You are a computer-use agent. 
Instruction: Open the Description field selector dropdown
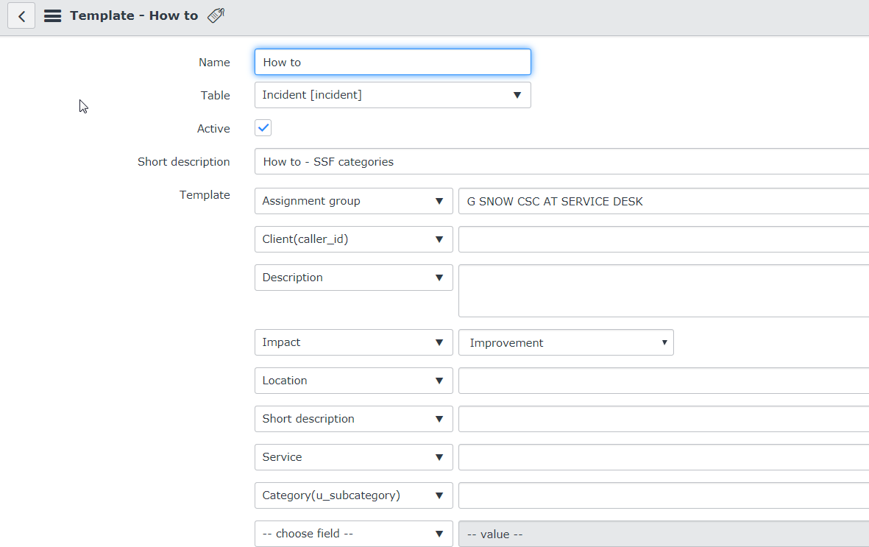(353, 278)
